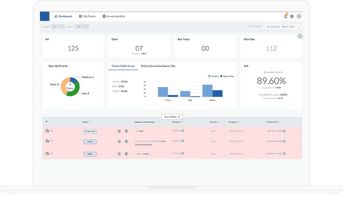Switch to the My Tickets tab
This screenshot has height=207, width=344.
pyautogui.click(x=88, y=16)
